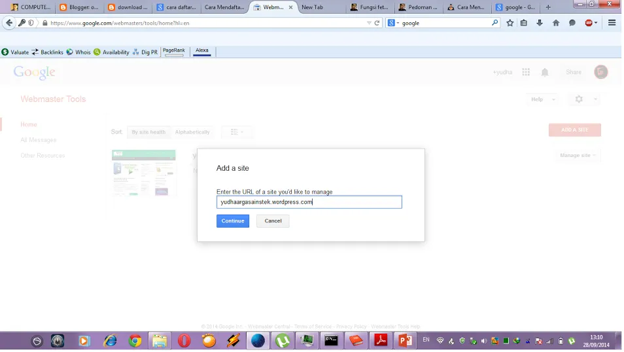Open Adobe Reader from the taskbar

click(x=381, y=341)
